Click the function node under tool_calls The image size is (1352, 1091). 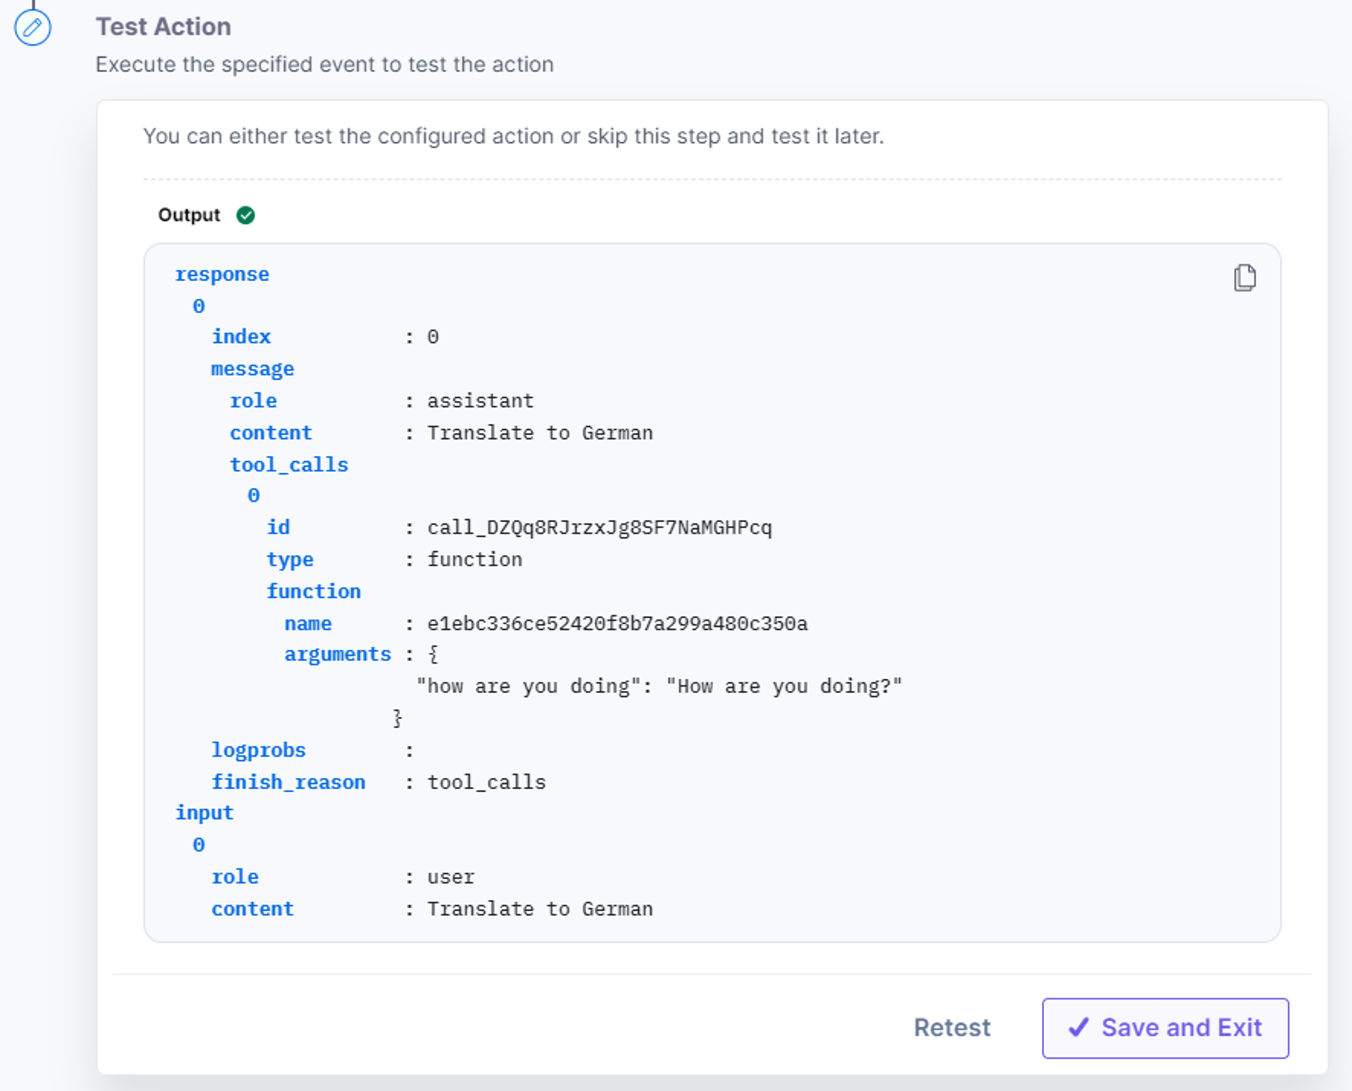click(x=313, y=591)
